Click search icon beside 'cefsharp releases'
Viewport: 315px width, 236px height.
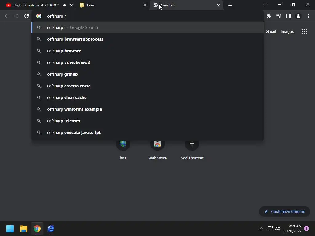point(39,120)
